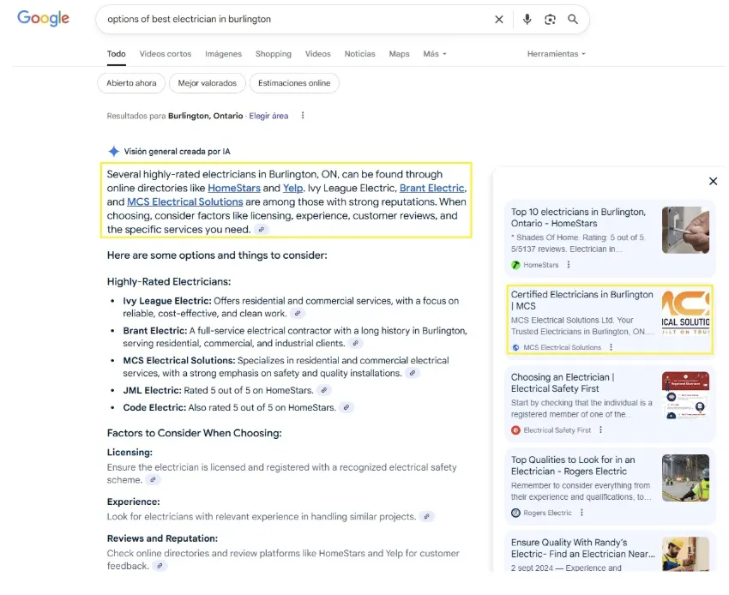
Task: Switch to the Maps tab
Action: tap(399, 54)
